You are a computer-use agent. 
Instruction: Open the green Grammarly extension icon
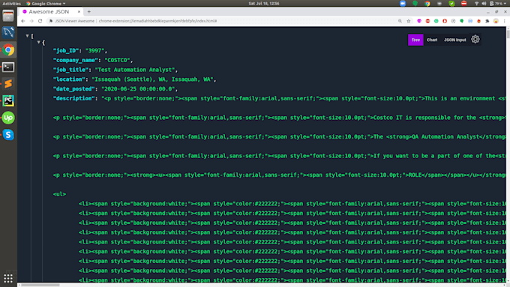click(436, 21)
